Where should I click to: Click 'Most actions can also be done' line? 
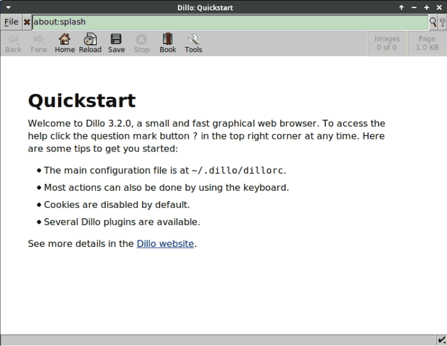pos(166,188)
